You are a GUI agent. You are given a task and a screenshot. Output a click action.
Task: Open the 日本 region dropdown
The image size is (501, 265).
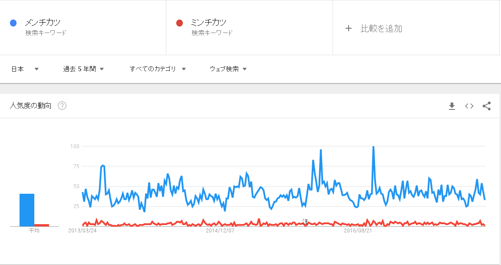coord(25,69)
